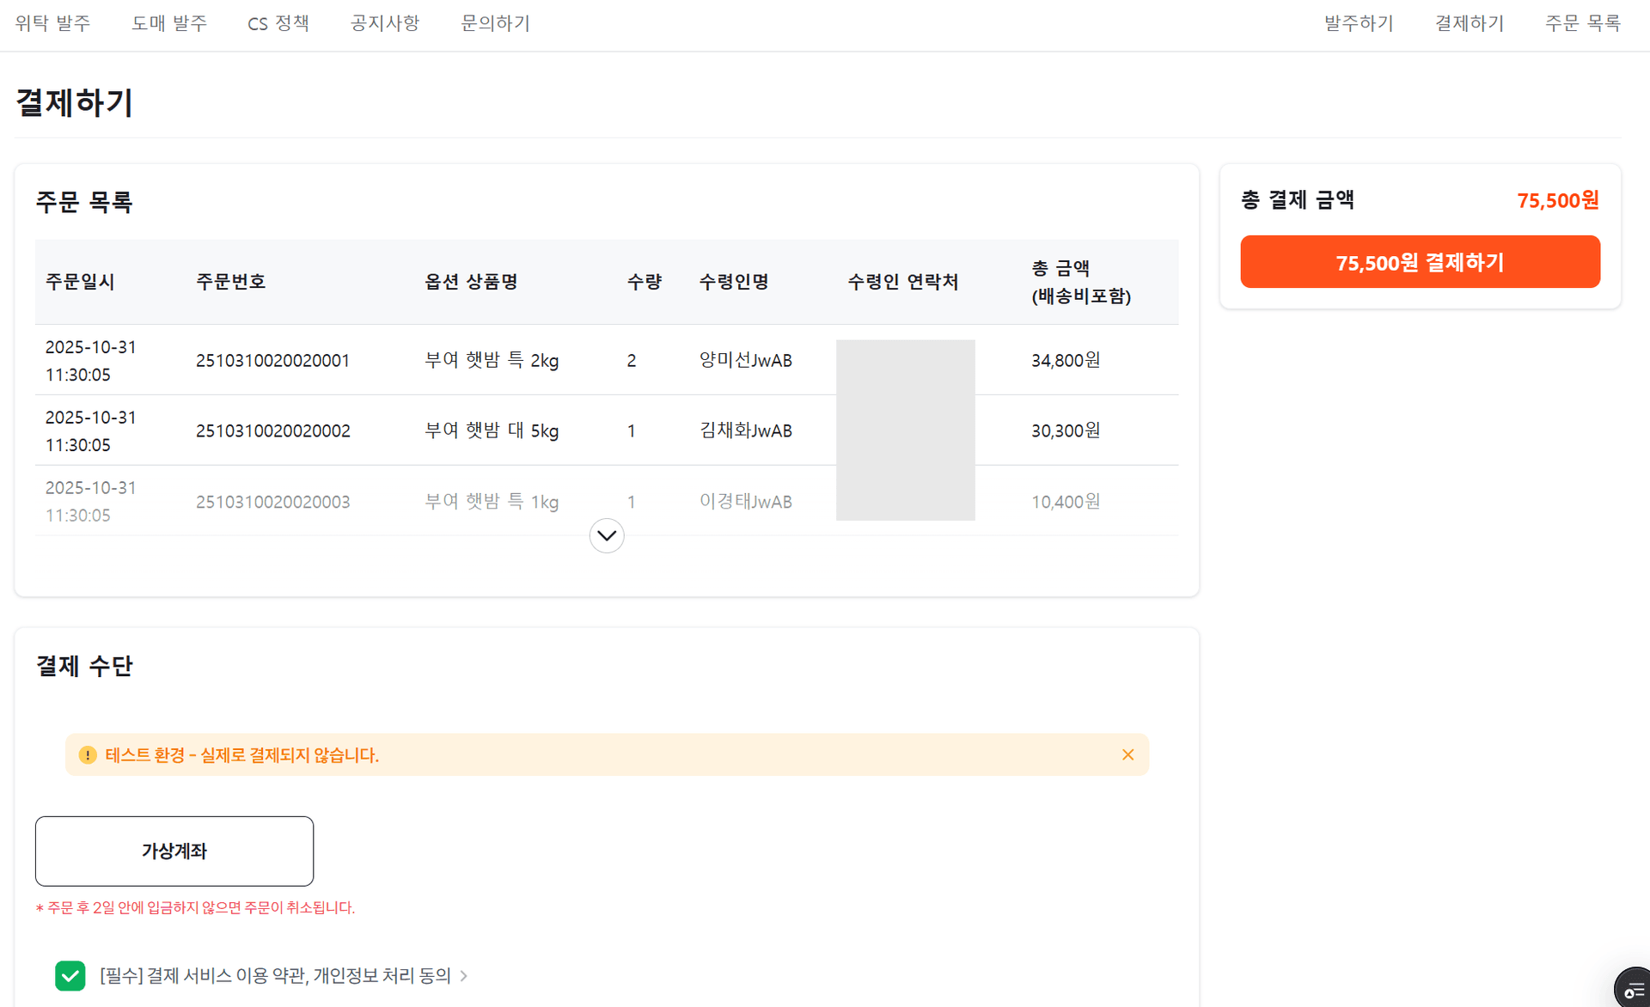1650x1007 pixels.
Task: Open 주문 목록 in top navigation
Action: click(1582, 23)
